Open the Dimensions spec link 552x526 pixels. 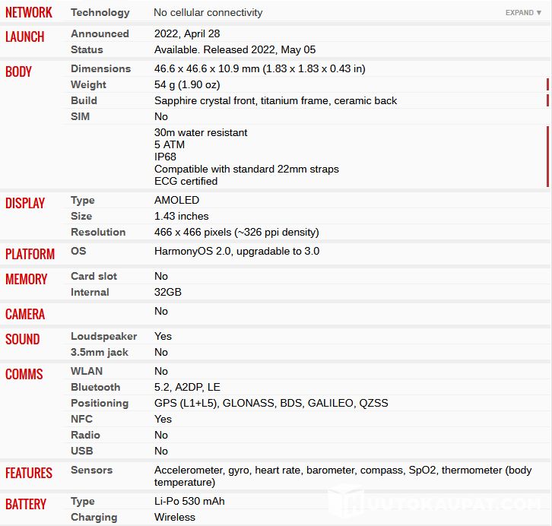pos(100,68)
